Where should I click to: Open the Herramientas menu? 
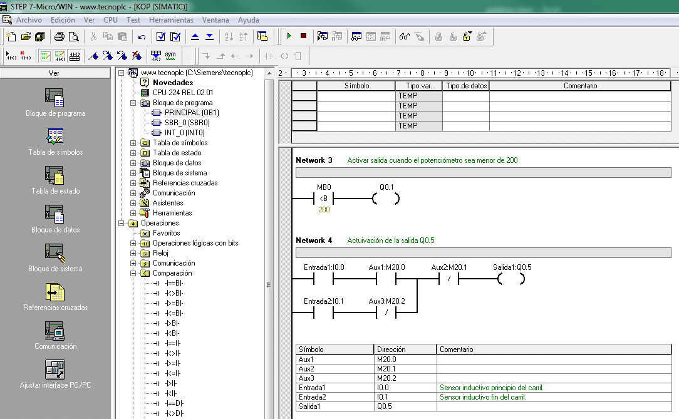(171, 20)
